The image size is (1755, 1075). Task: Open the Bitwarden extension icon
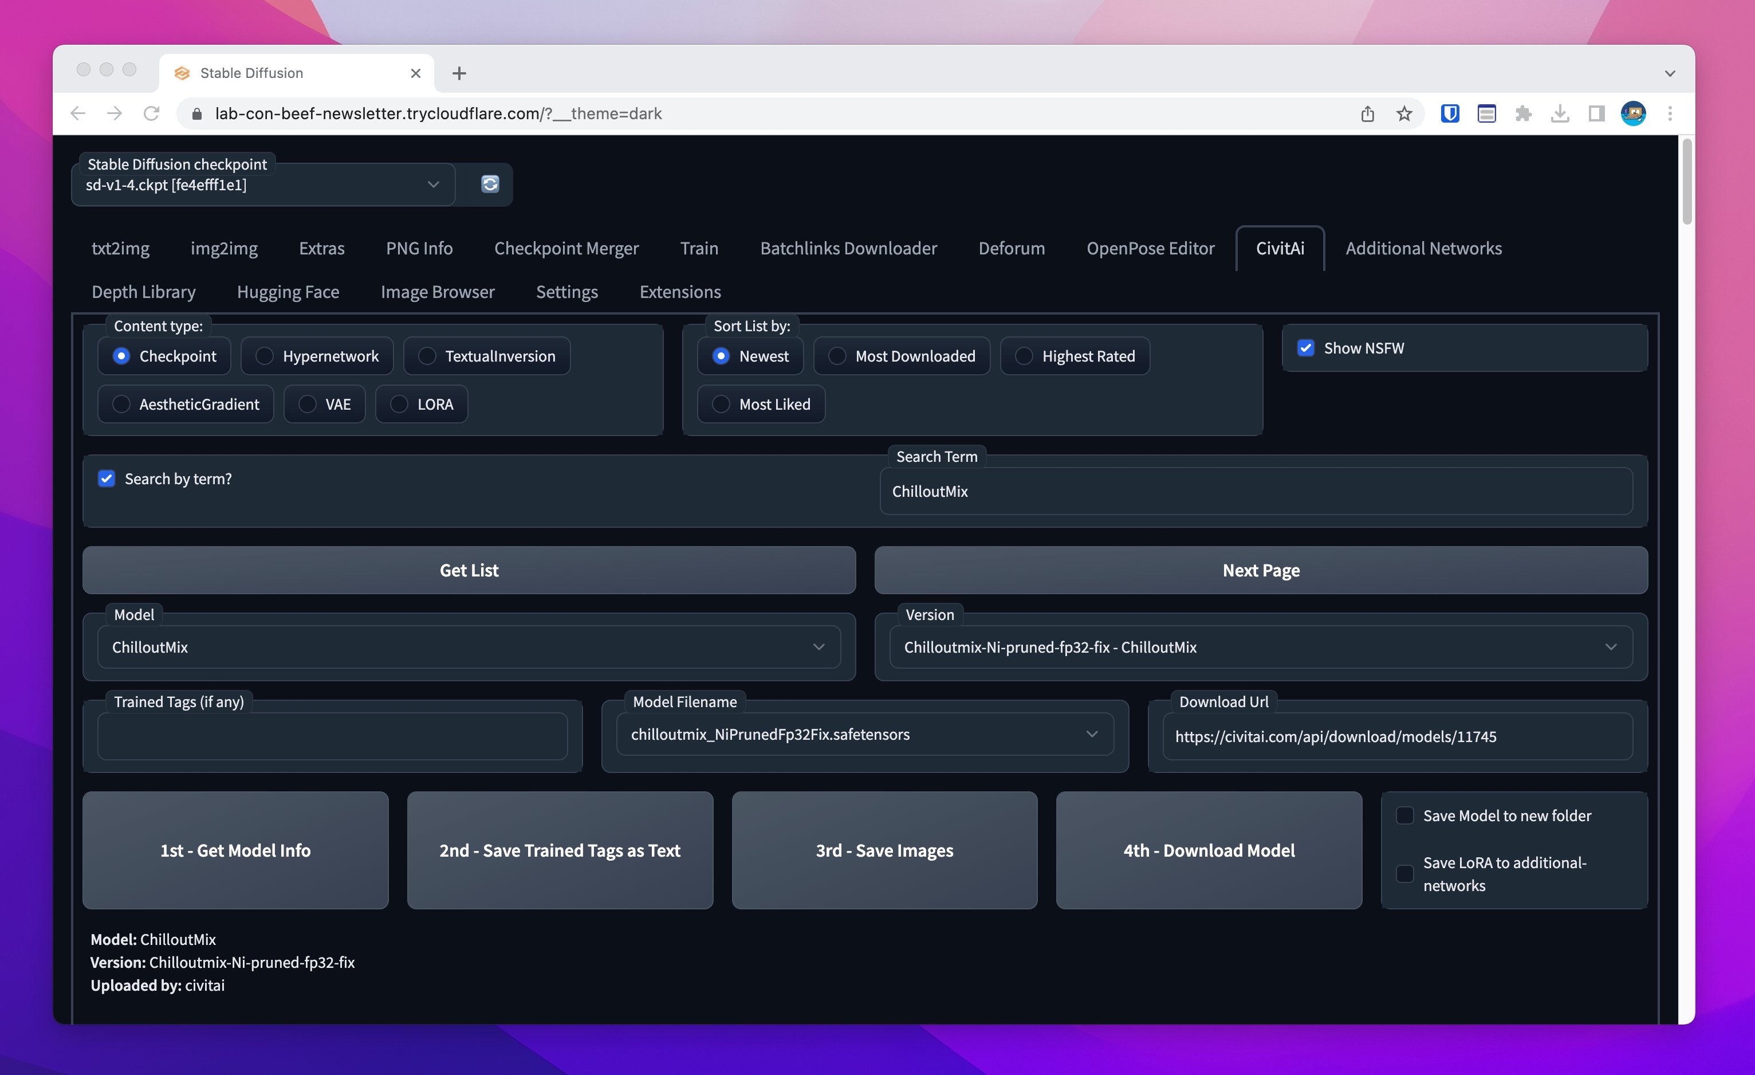coord(1450,113)
